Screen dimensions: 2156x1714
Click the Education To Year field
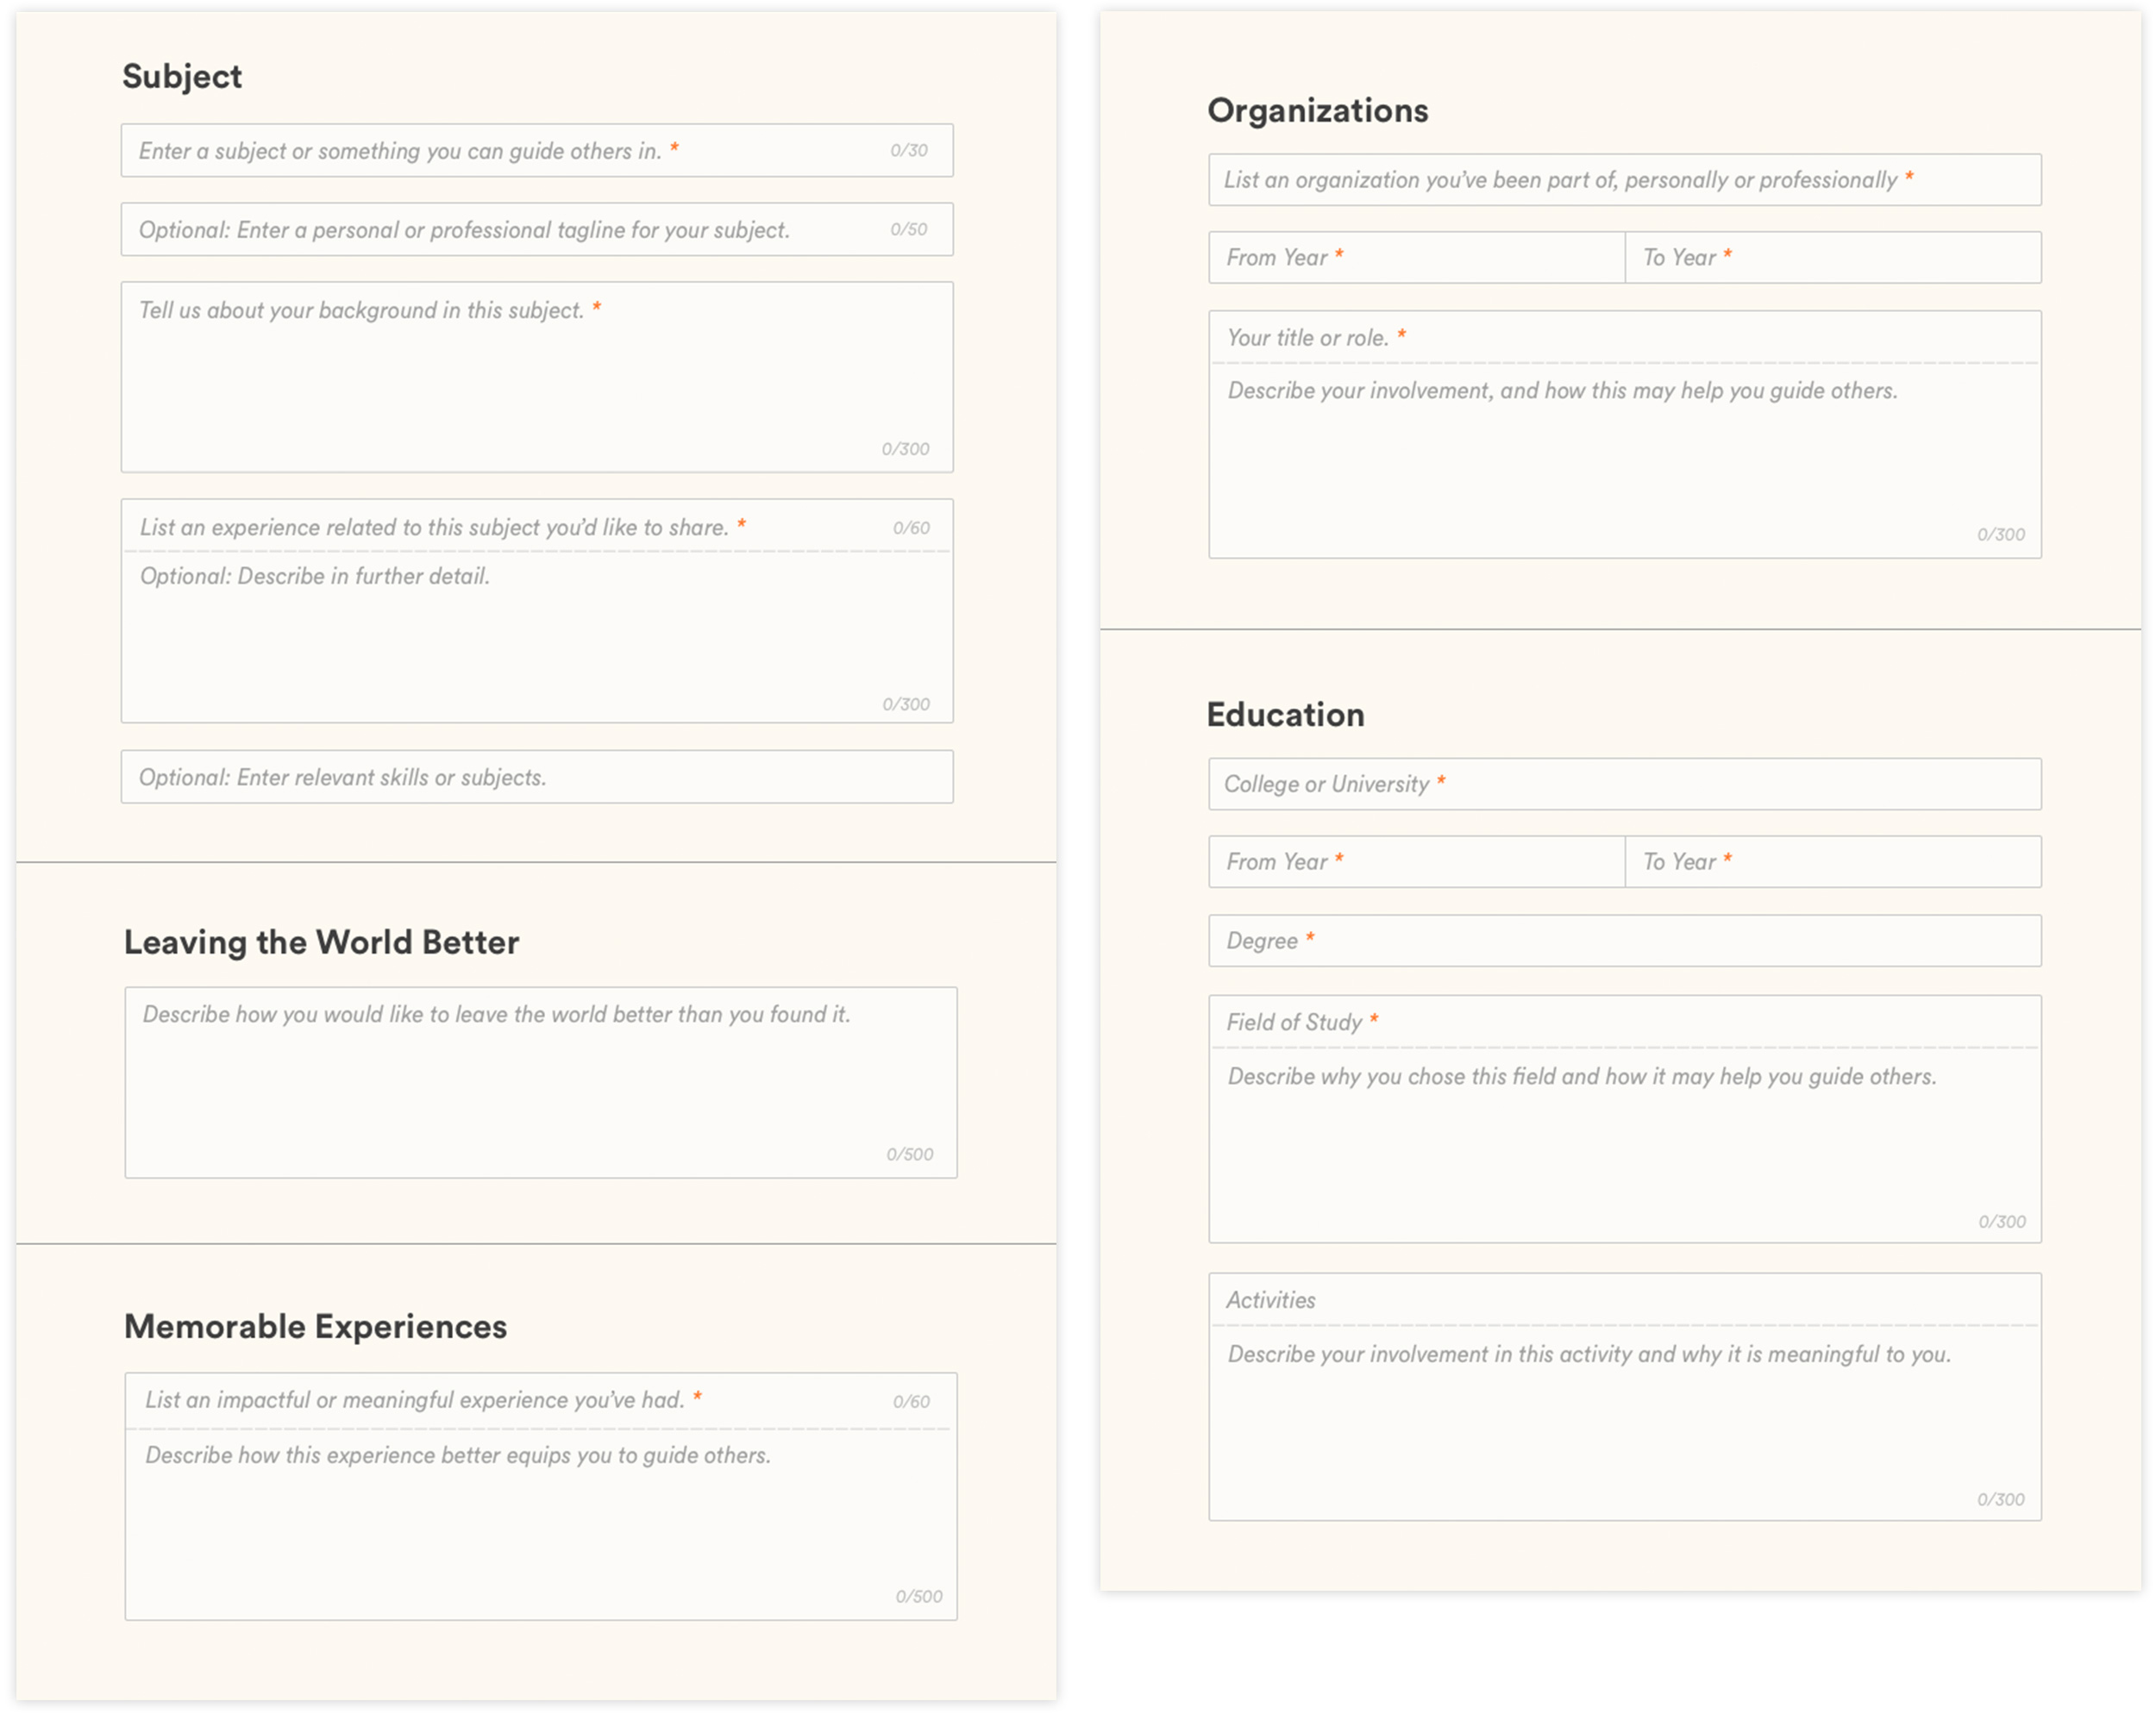coord(1832,862)
